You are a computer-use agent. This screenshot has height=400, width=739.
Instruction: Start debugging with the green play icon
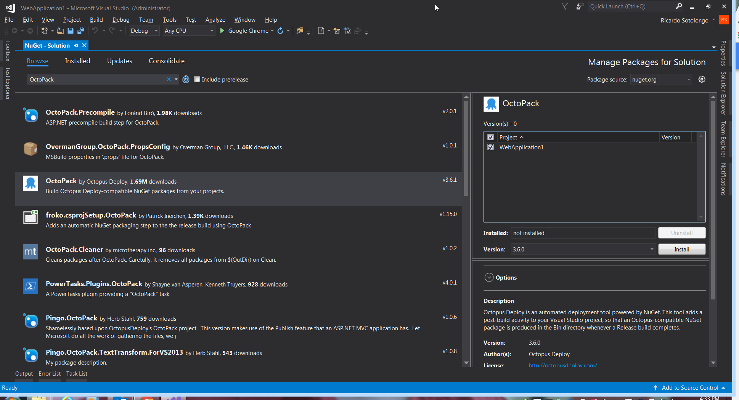222,30
